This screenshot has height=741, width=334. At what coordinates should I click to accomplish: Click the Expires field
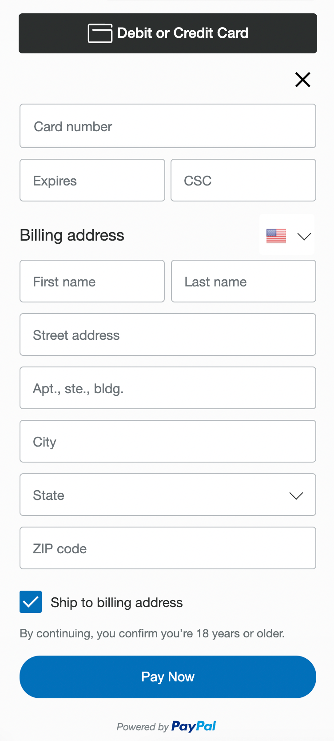(x=92, y=180)
